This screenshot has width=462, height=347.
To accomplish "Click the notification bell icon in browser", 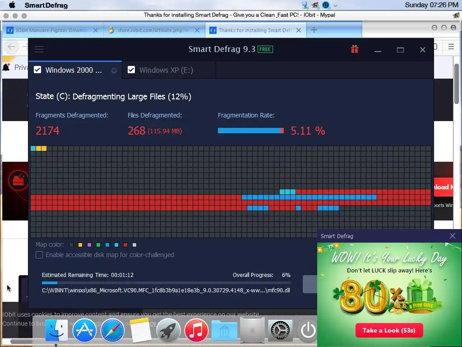I will (x=6, y=67).
